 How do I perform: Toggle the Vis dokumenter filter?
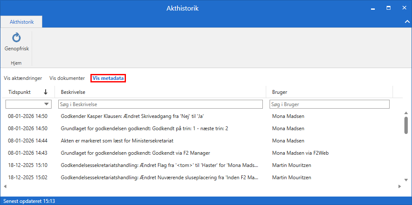[x=67, y=78]
